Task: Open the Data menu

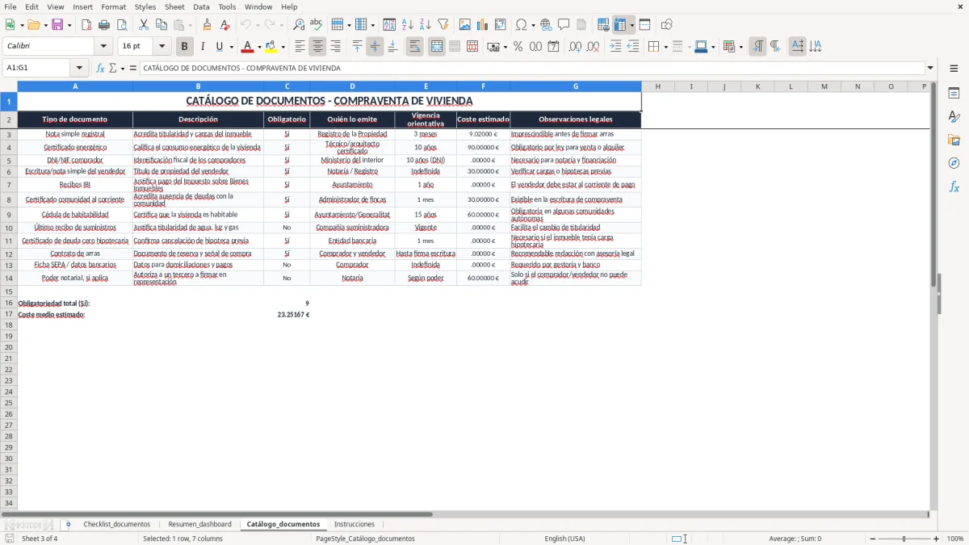Action: [201, 6]
